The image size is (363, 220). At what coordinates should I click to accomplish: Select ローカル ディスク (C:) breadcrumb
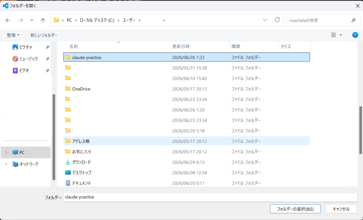[x=97, y=20]
